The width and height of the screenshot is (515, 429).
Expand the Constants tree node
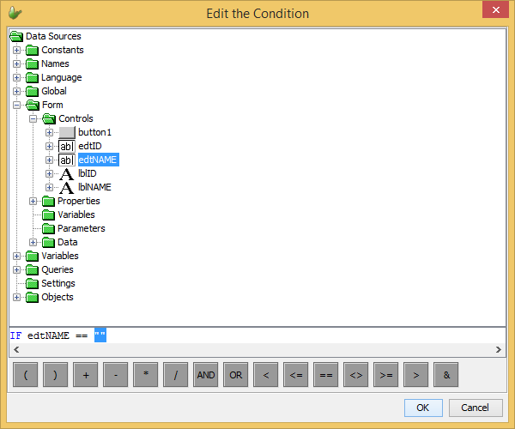click(x=16, y=50)
